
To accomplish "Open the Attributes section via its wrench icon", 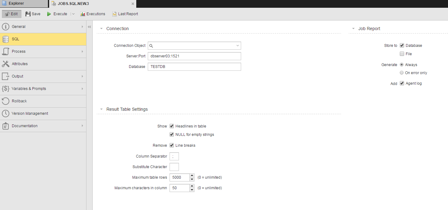I will (x=6, y=64).
